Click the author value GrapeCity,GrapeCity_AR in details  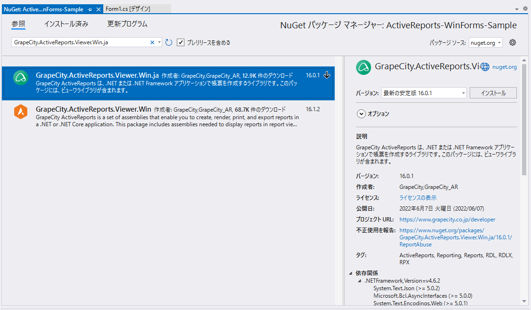pos(428,187)
